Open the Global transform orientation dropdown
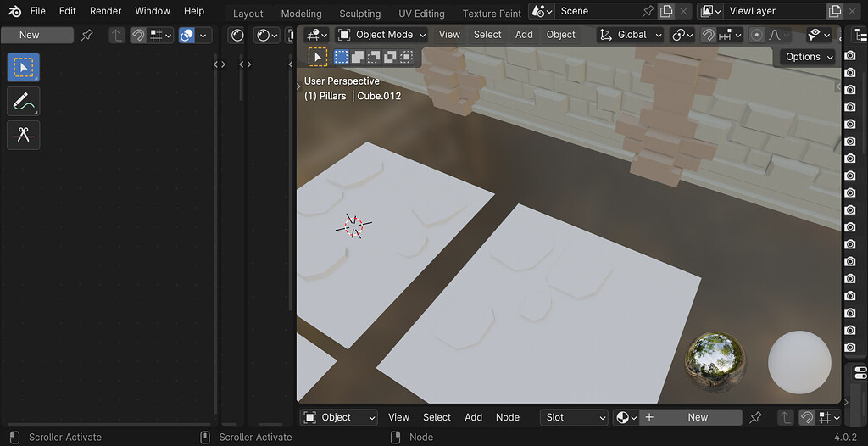 631,35
